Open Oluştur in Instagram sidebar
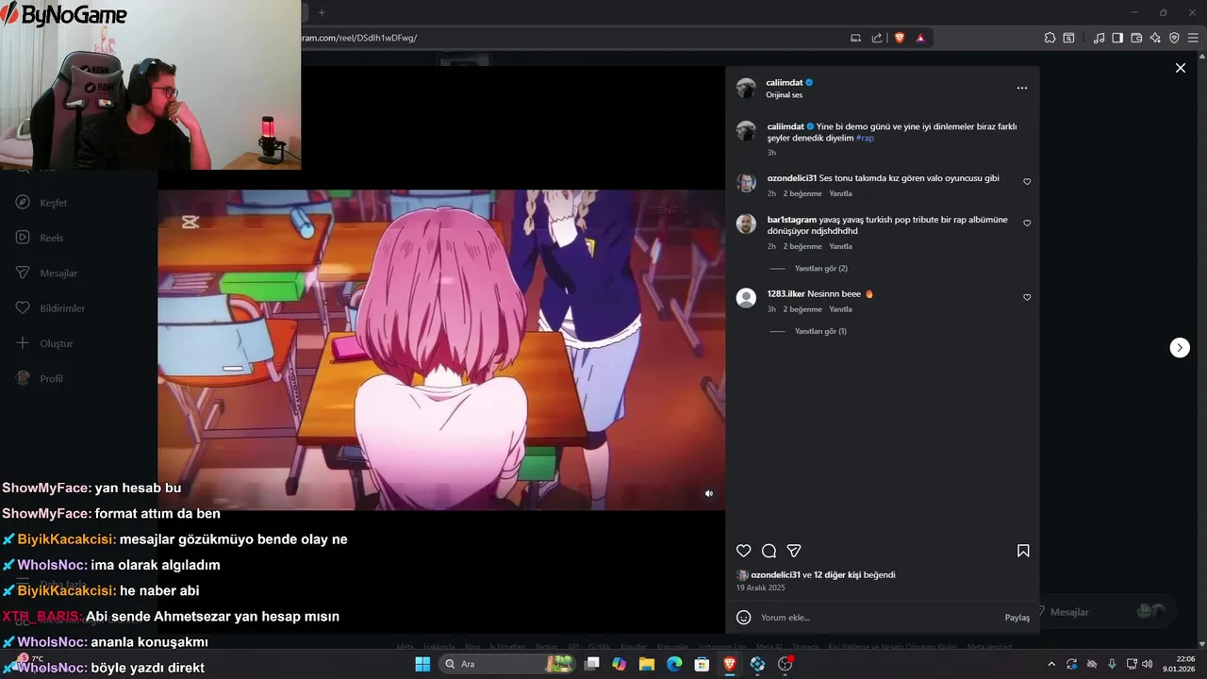1207x679 pixels. click(x=43, y=343)
